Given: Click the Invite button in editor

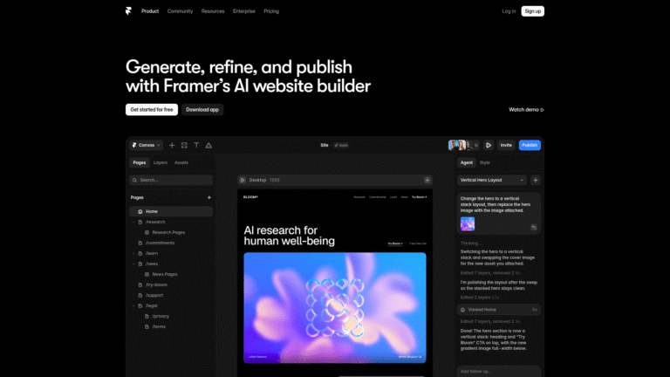Looking at the screenshot, I should coord(506,146).
